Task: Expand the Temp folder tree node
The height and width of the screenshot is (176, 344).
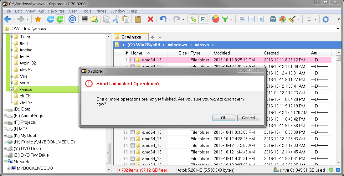Action: coord(12,37)
